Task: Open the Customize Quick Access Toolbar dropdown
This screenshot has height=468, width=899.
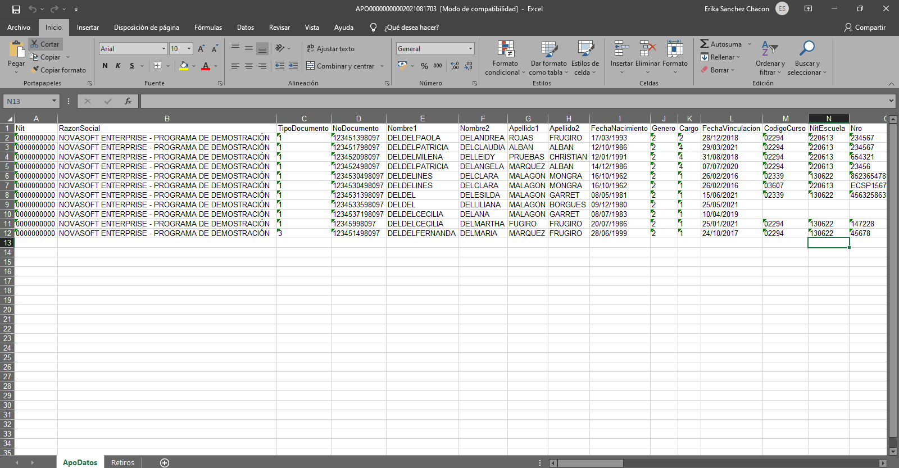Action: [x=76, y=10]
